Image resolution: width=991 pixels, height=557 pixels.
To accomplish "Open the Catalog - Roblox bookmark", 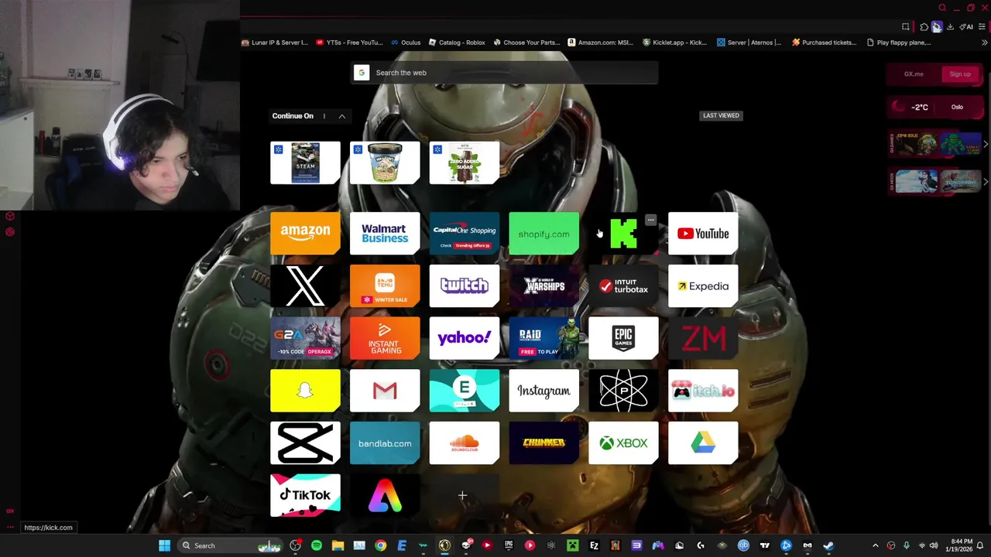I will coord(457,43).
